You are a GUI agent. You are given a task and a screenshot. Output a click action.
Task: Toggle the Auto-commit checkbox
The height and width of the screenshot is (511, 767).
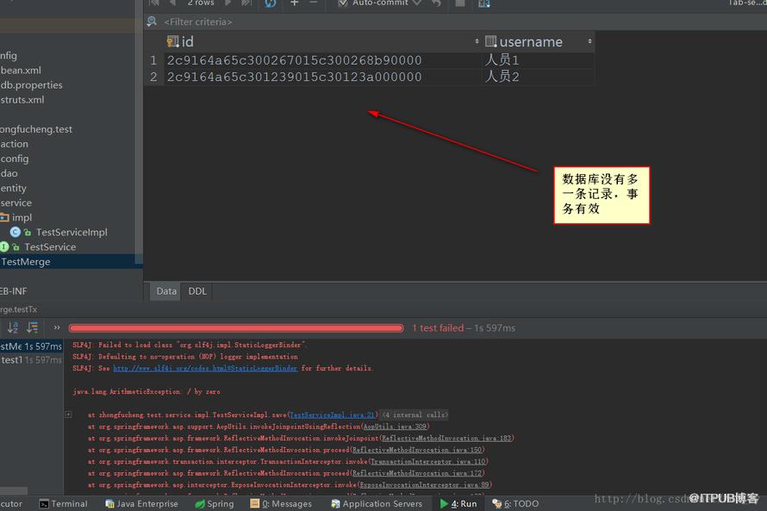pos(343,3)
